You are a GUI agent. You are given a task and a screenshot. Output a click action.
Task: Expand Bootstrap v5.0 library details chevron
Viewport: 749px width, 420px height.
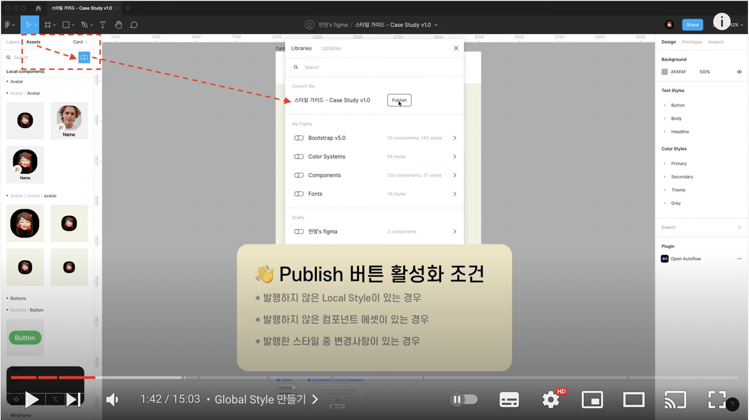455,138
